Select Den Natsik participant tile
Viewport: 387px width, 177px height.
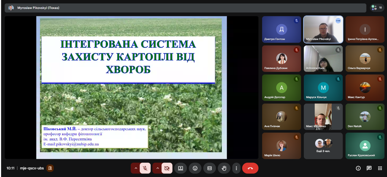tap(365, 117)
